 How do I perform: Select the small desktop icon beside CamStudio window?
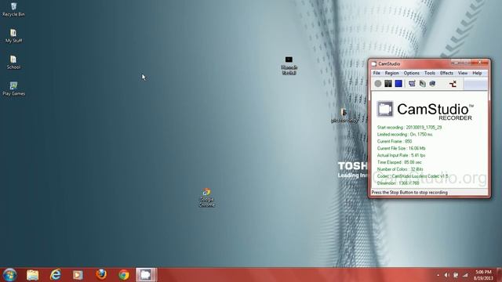[344, 116]
